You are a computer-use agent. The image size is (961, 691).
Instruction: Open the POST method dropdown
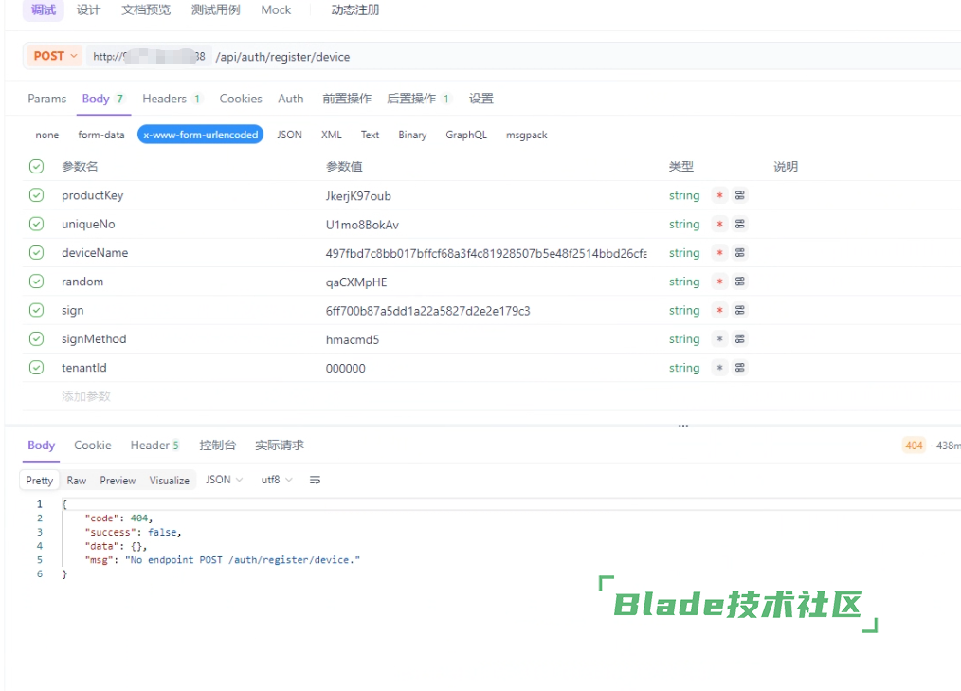tap(55, 56)
